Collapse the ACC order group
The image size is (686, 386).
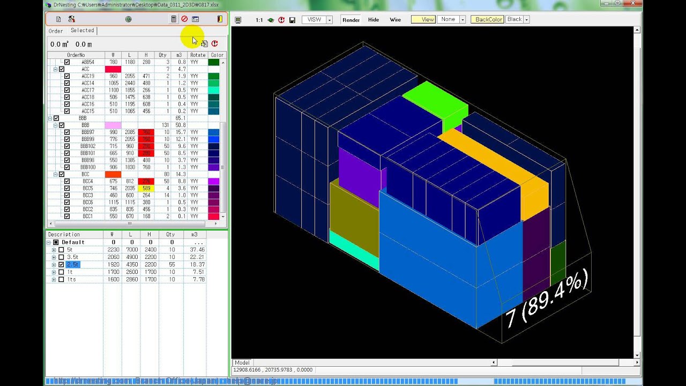(55, 69)
